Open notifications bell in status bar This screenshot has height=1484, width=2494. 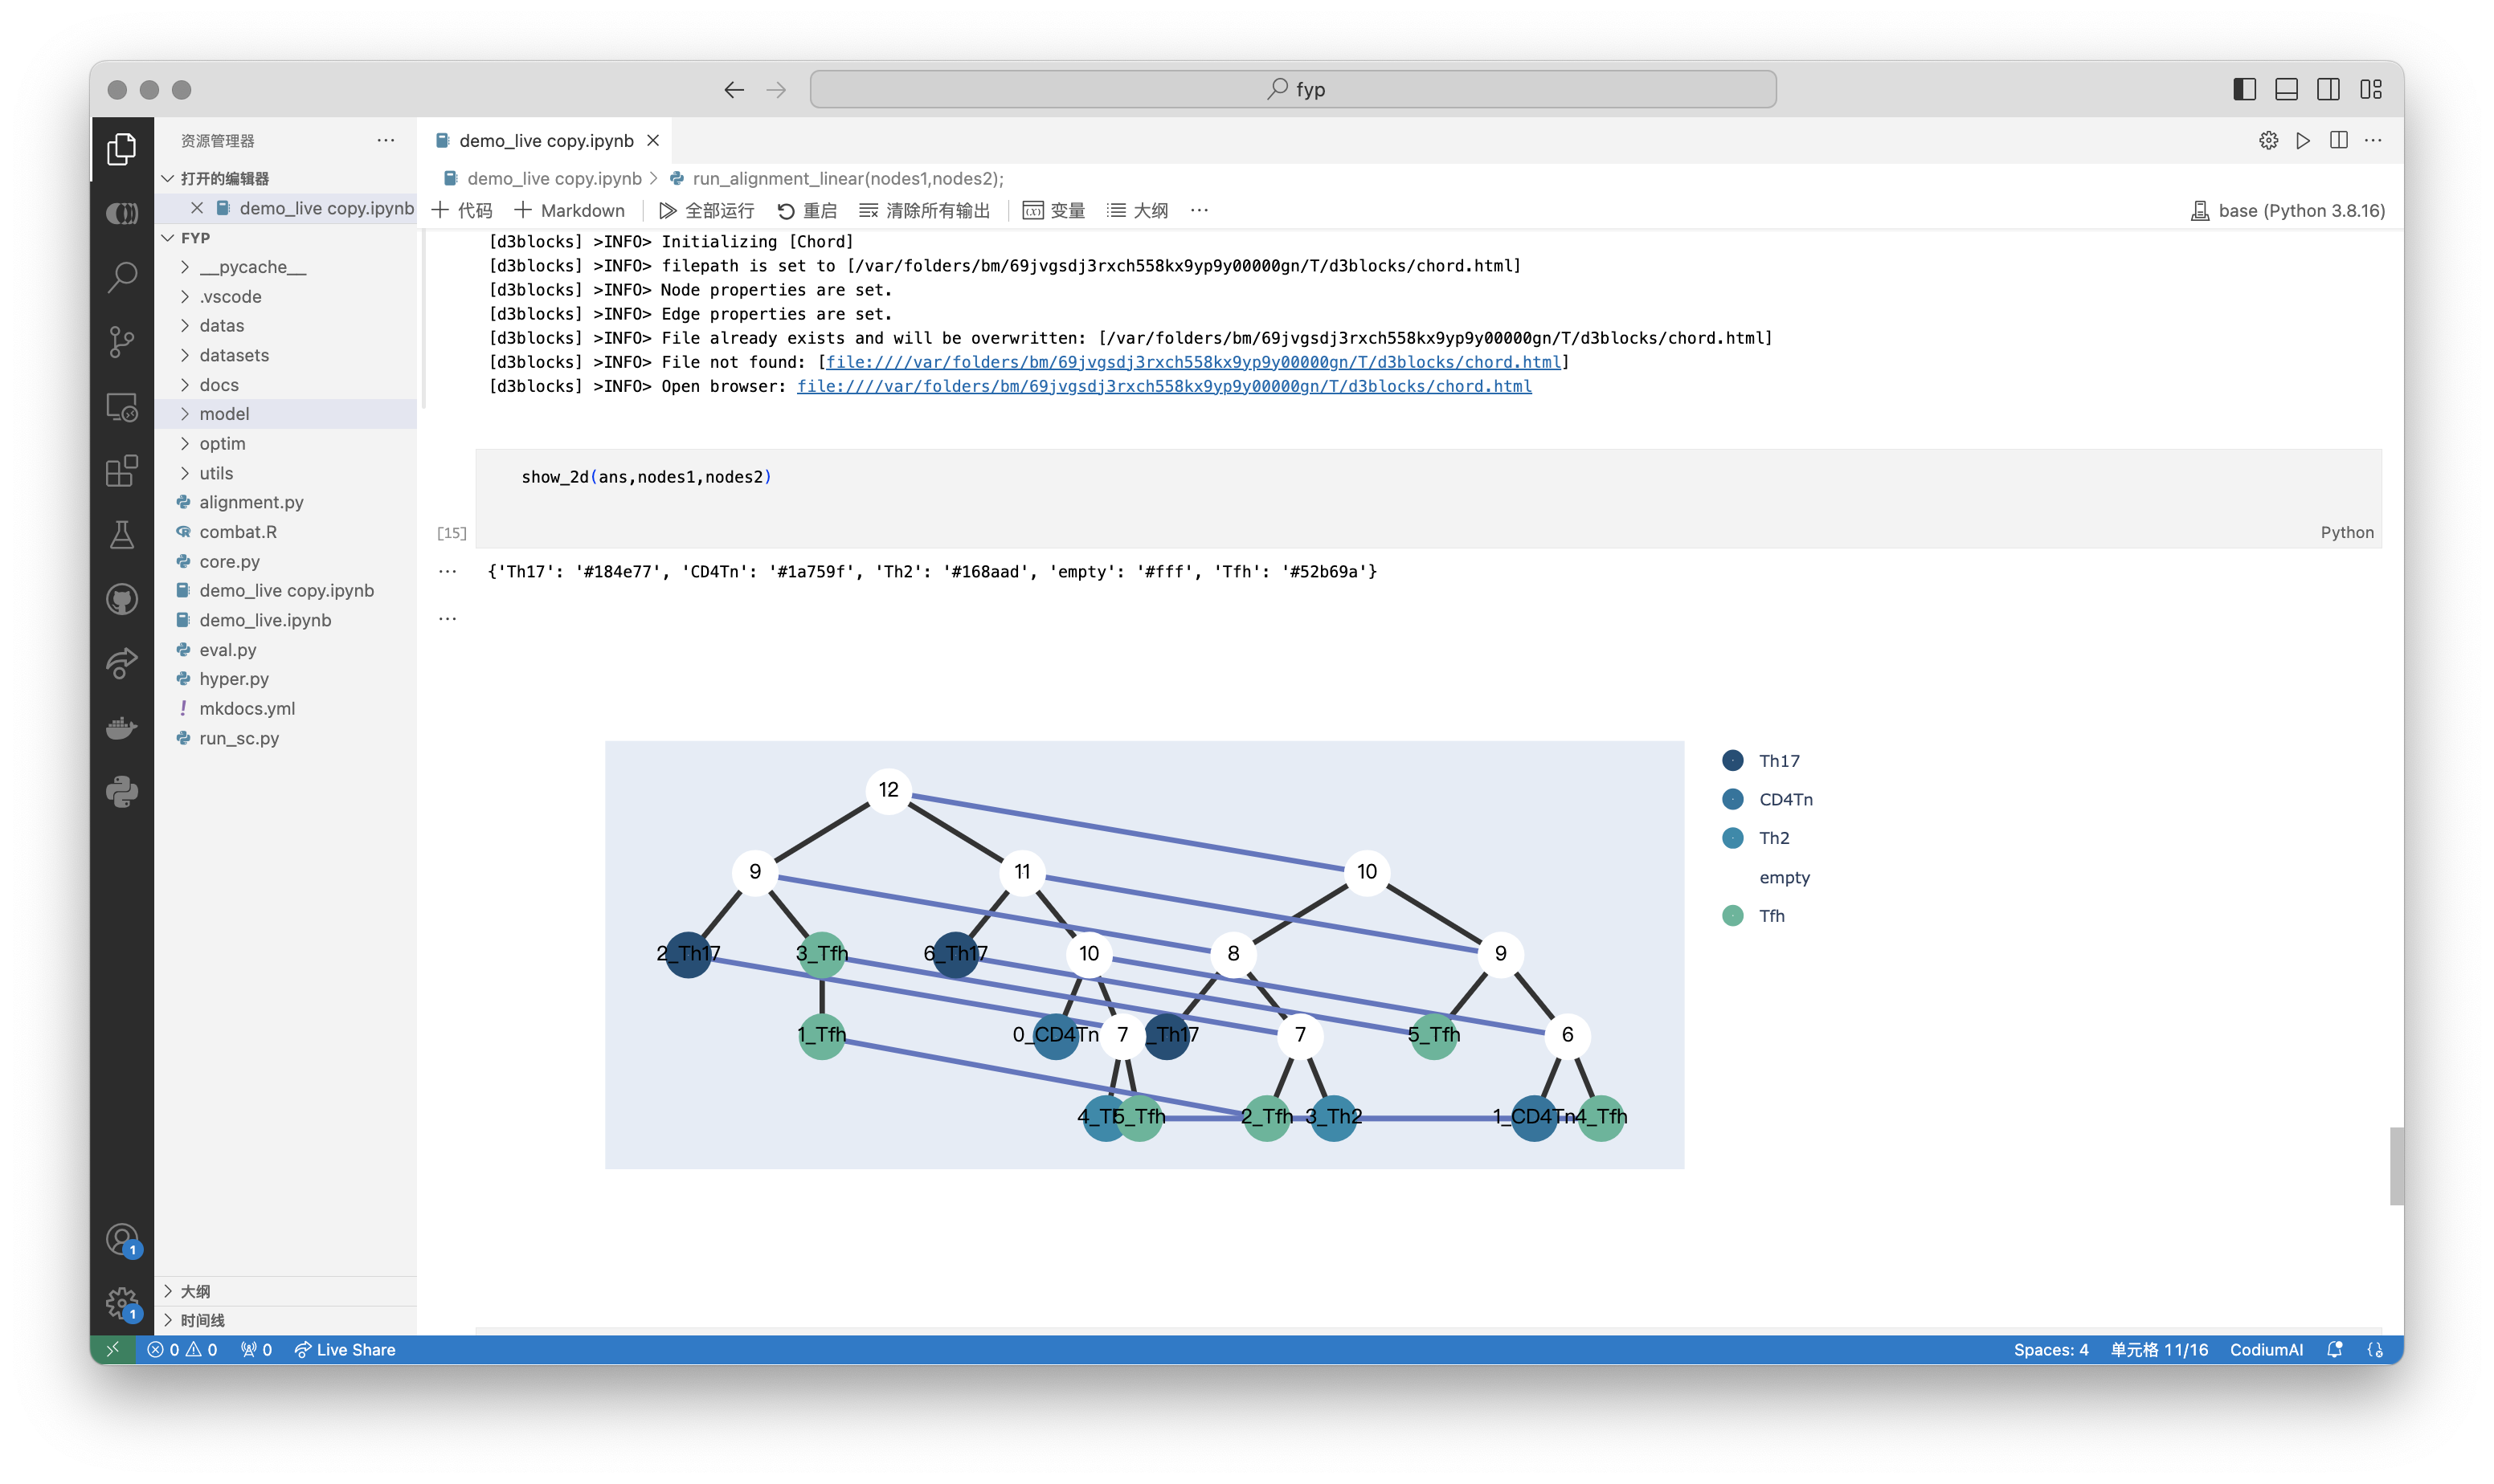click(2334, 1349)
